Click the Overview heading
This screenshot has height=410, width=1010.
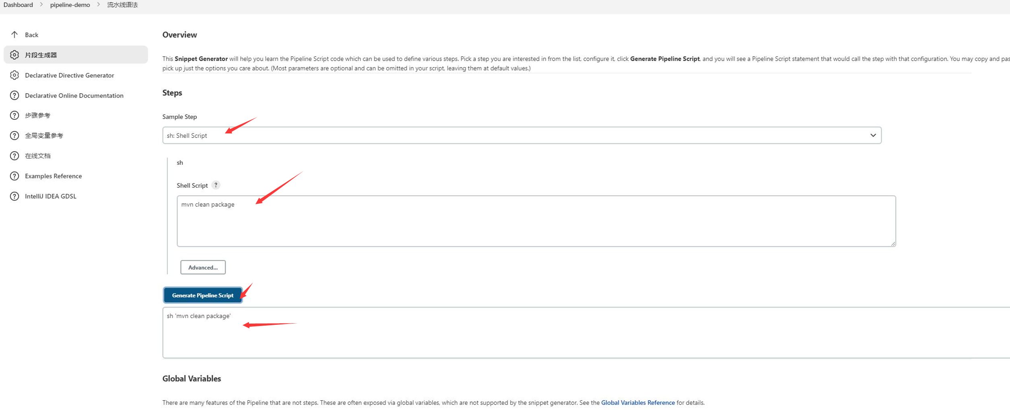point(180,35)
